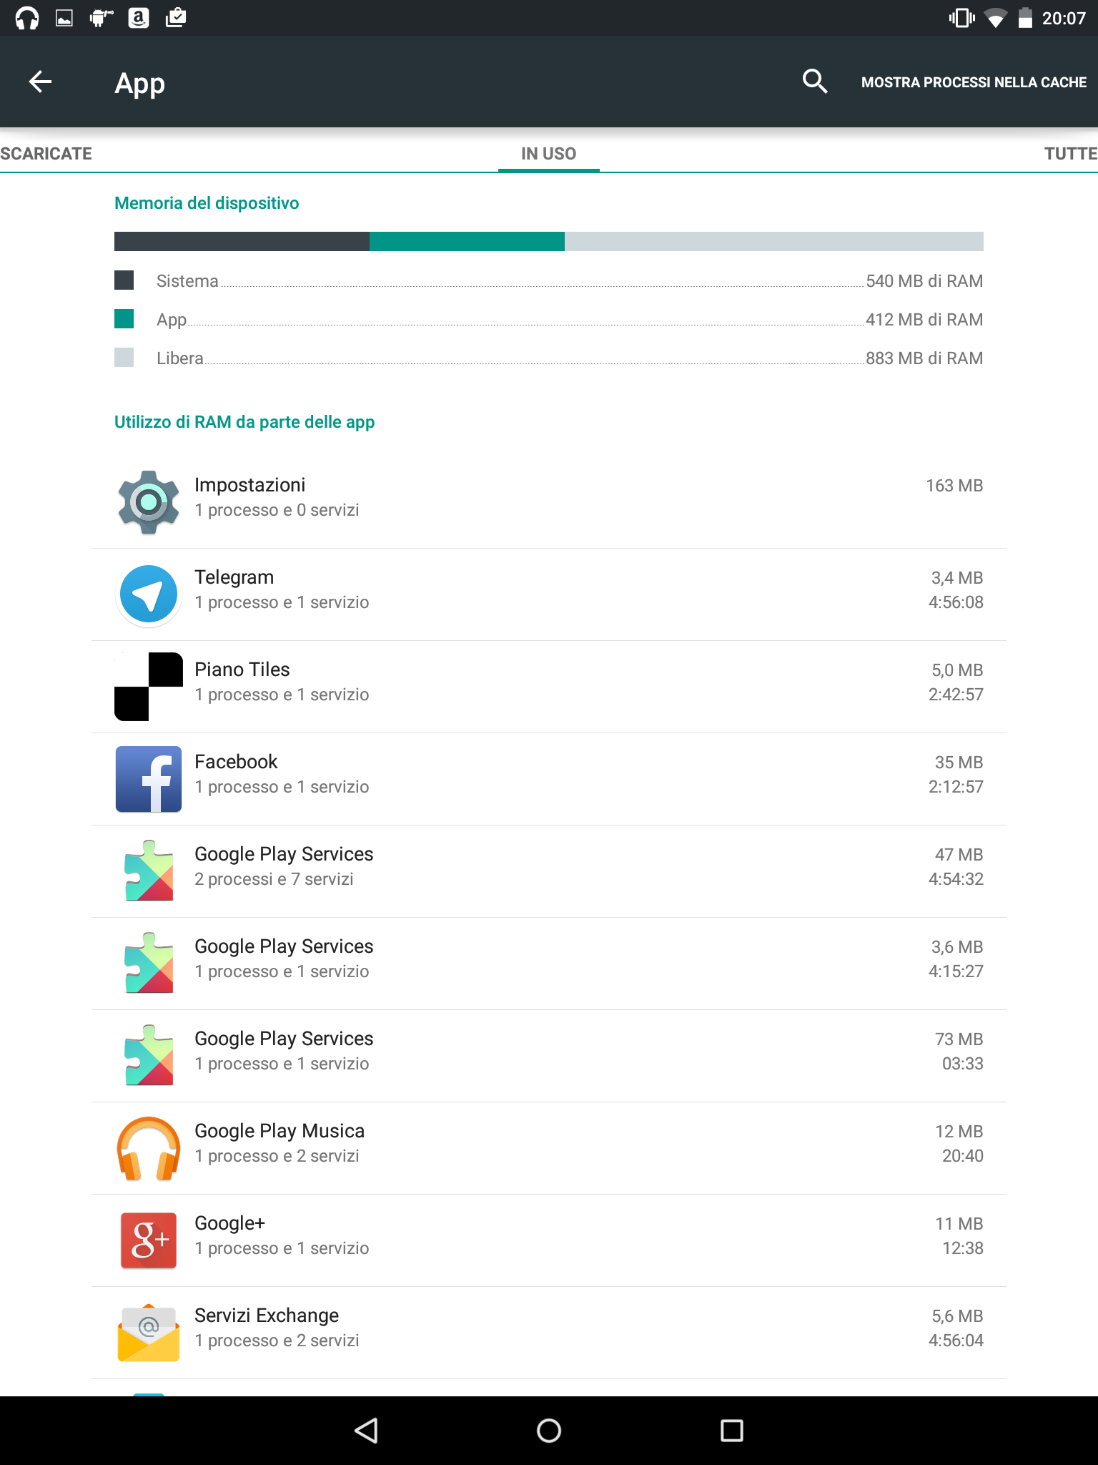Open the search magnifier icon
Screen dimensions: 1098x1465
[x=814, y=82]
